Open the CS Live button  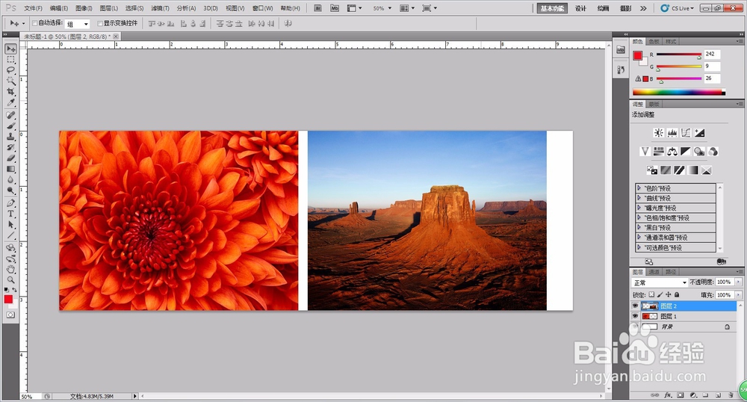pyautogui.click(x=678, y=8)
